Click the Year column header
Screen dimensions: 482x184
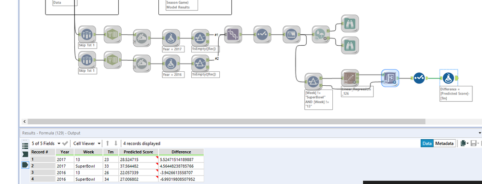pos(65,152)
